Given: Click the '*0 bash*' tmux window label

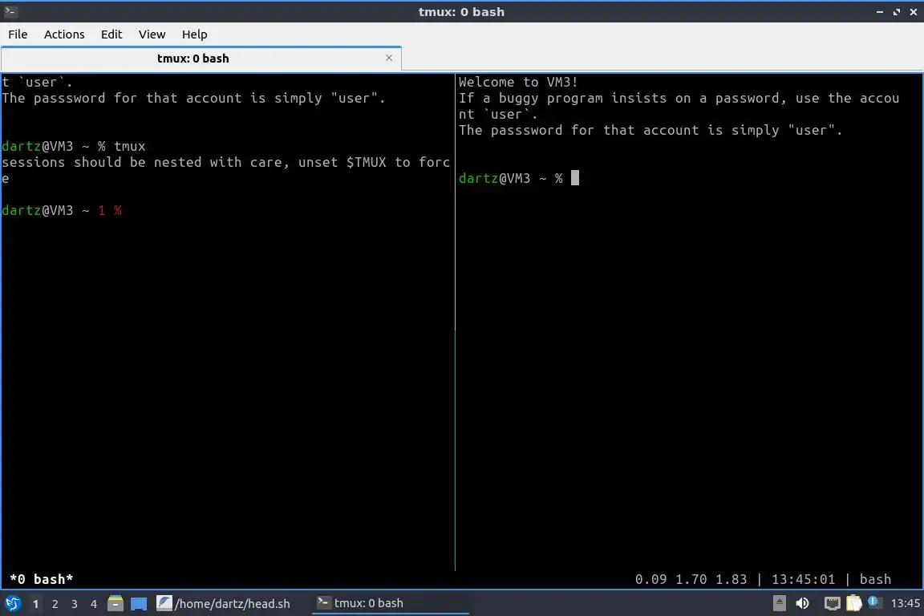Looking at the screenshot, I should [x=41, y=579].
